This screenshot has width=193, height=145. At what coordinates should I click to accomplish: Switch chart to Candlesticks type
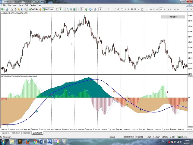[x=60, y=9]
